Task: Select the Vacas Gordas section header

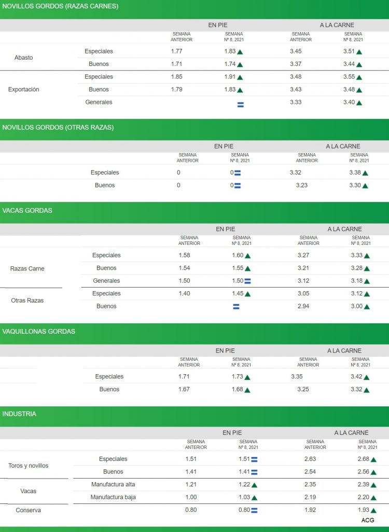Action: pyautogui.click(x=27, y=210)
